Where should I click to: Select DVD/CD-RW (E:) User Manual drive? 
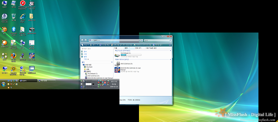pyautogui.click(x=128, y=70)
